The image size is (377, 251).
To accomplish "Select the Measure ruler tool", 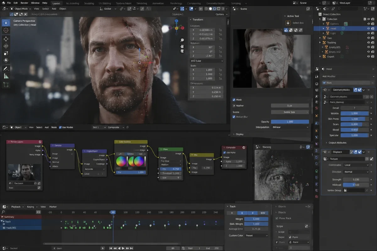I will (6, 76).
